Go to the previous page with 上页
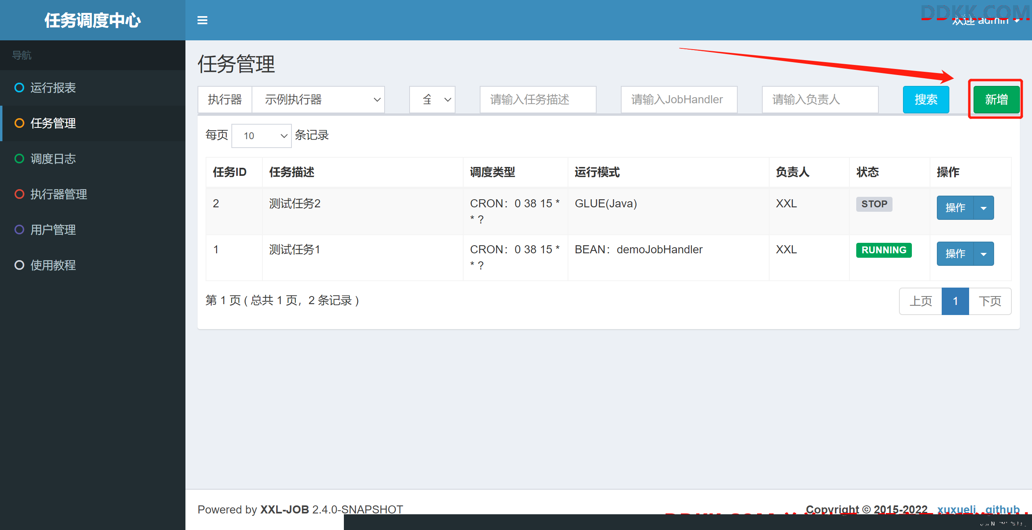 click(921, 301)
